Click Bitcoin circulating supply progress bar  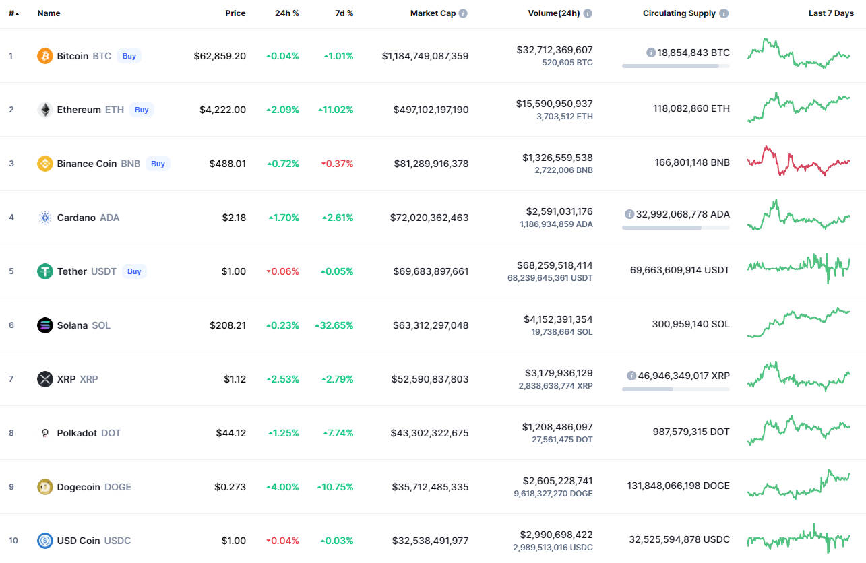[676, 66]
